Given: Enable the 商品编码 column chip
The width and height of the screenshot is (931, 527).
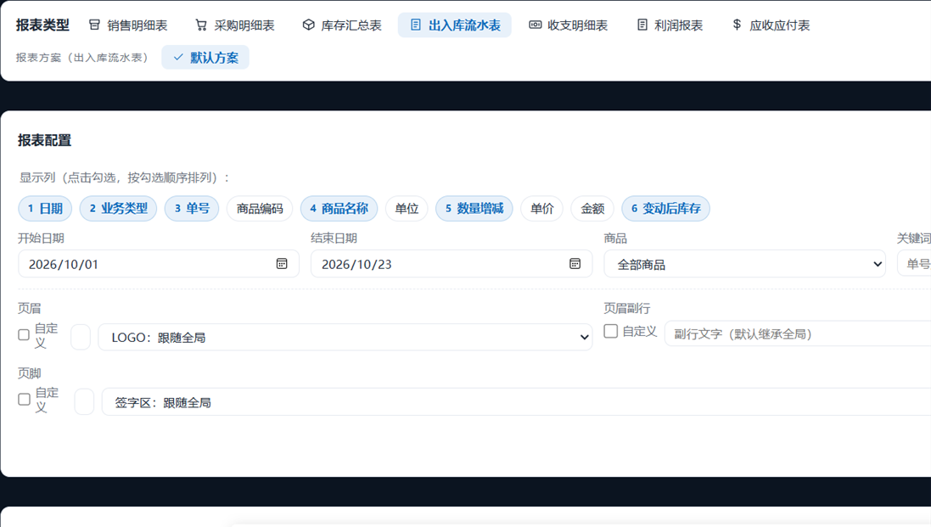Looking at the screenshot, I should (x=260, y=208).
